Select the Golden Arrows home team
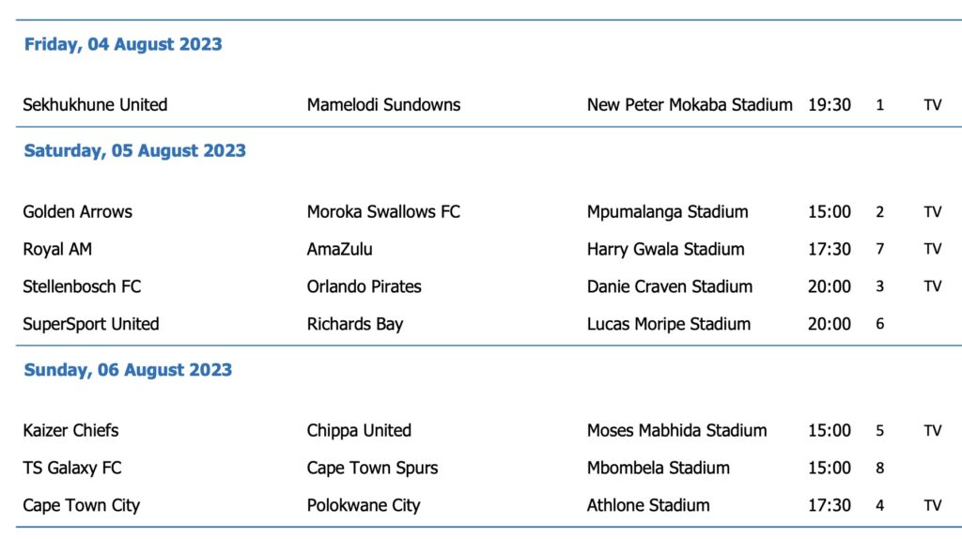Viewport: 962px width, 539px height. point(77,211)
